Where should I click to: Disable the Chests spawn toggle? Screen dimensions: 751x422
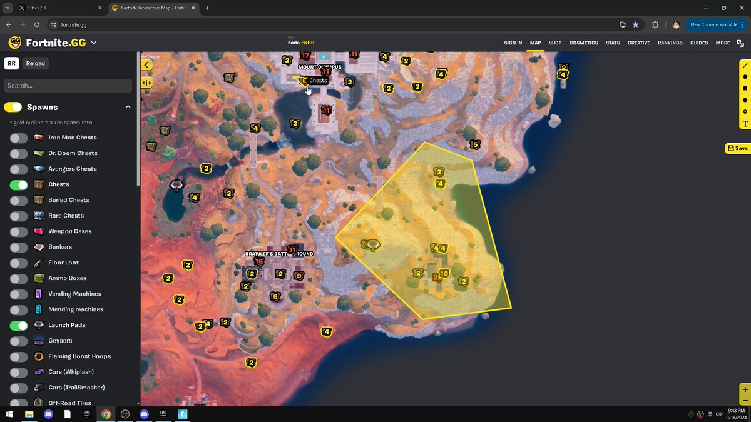point(19,184)
